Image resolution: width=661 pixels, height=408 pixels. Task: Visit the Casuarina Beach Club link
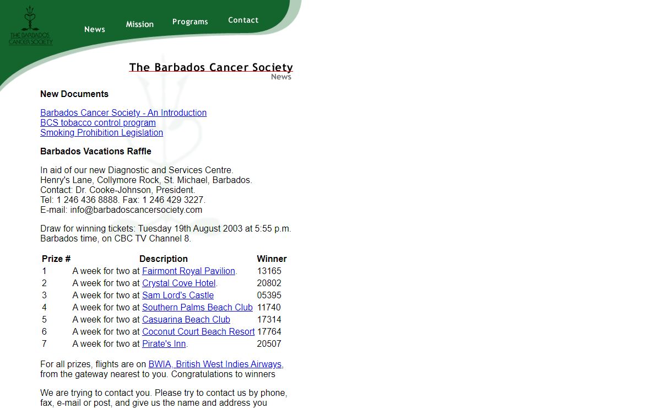(186, 319)
